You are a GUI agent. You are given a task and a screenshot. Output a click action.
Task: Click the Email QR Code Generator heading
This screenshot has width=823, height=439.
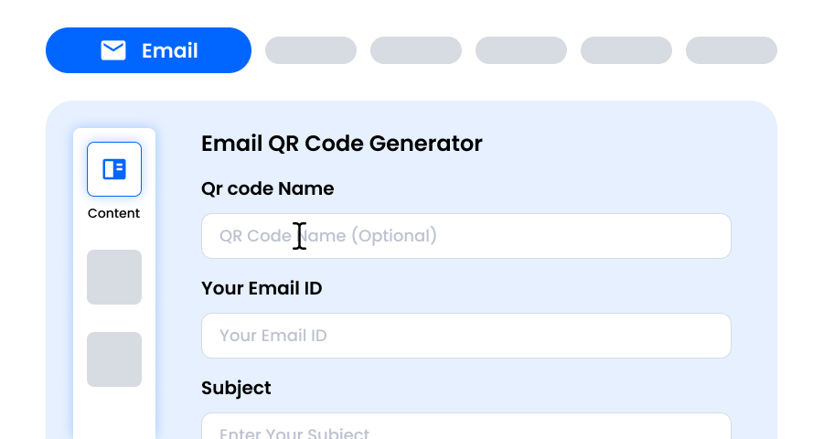coord(342,144)
